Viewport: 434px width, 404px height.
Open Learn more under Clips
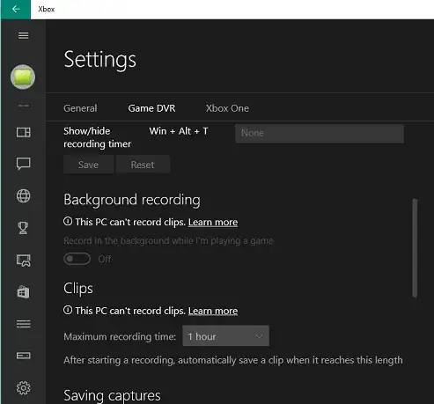tap(213, 311)
